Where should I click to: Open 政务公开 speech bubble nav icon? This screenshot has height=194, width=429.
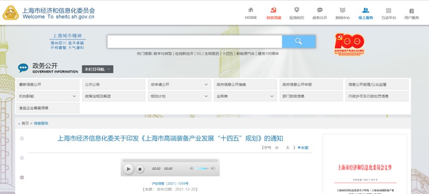point(319,10)
